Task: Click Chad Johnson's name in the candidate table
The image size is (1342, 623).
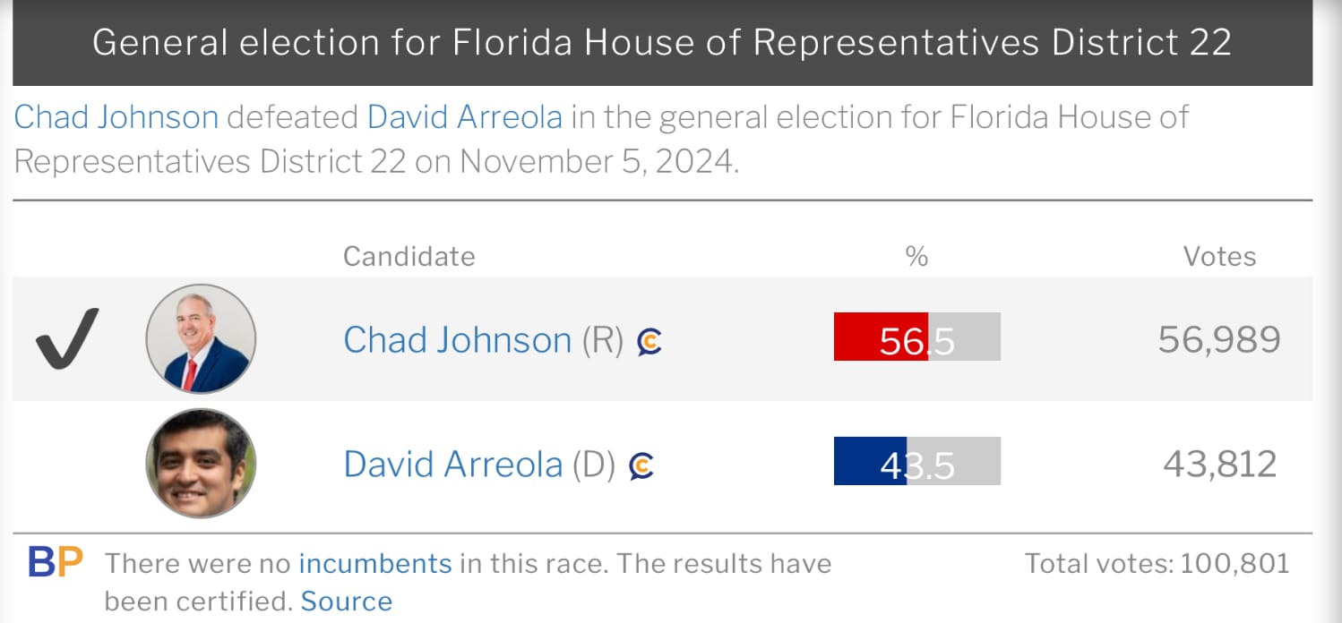Action: click(458, 340)
